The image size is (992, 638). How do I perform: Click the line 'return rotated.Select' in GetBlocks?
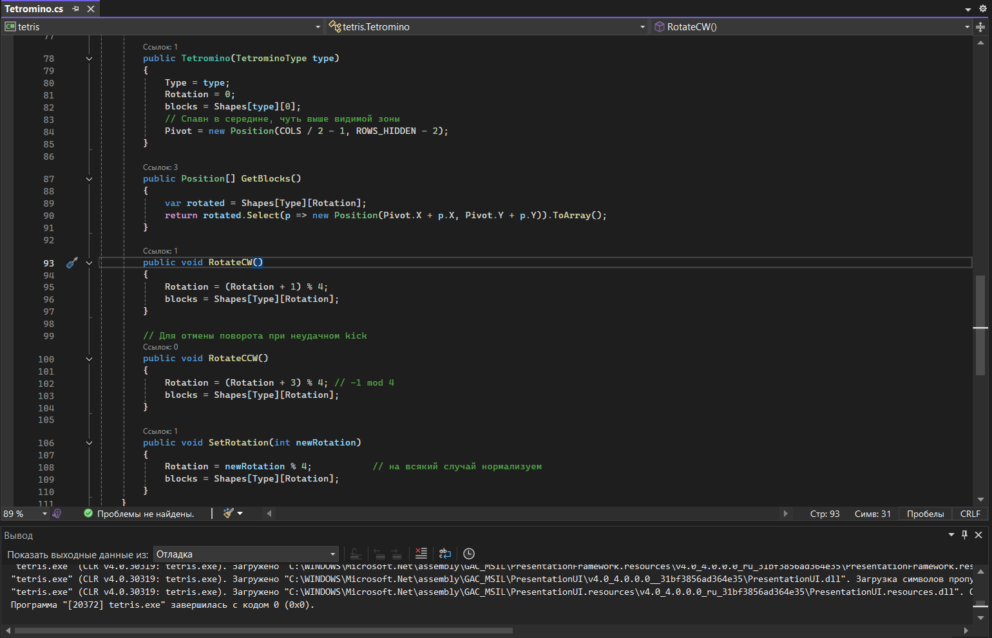tap(386, 216)
